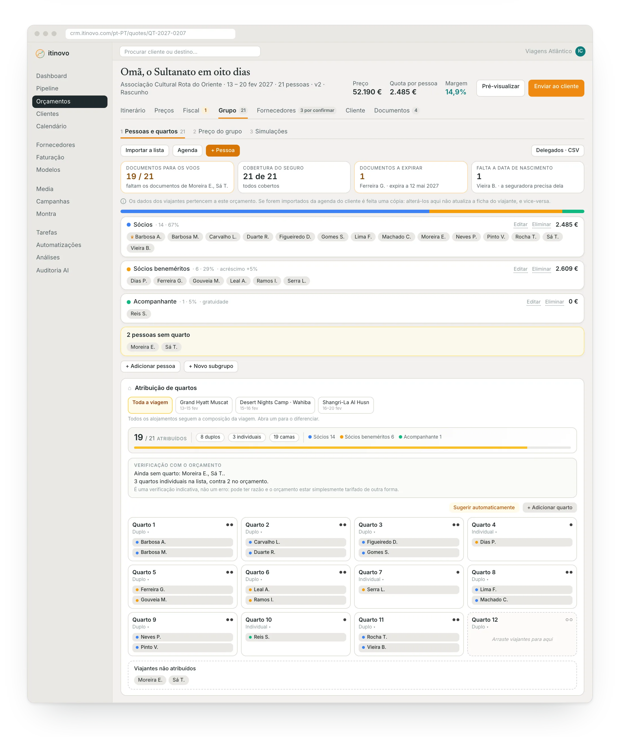620x737 pixels.
Task: Click the empty bed icon on Quarto 12
Action: [x=569, y=620]
